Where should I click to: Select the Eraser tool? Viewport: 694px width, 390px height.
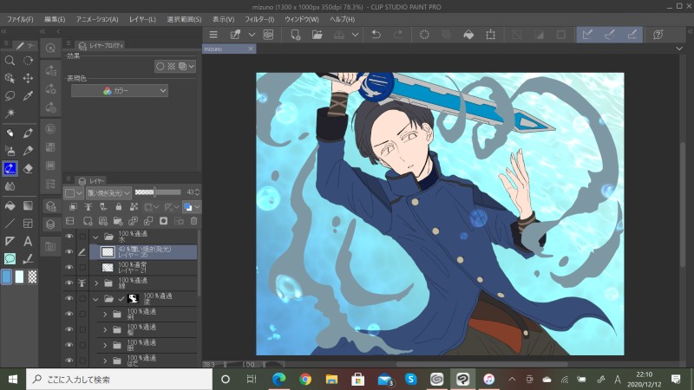[x=28, y=168]
